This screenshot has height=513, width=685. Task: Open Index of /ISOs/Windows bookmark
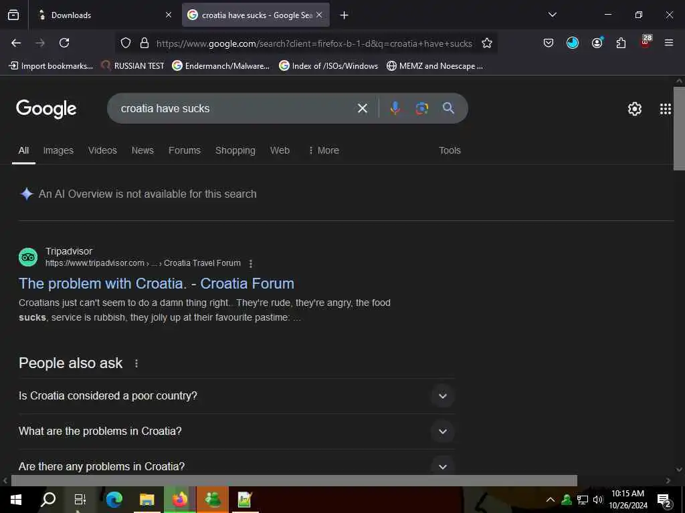coord(328,66)
